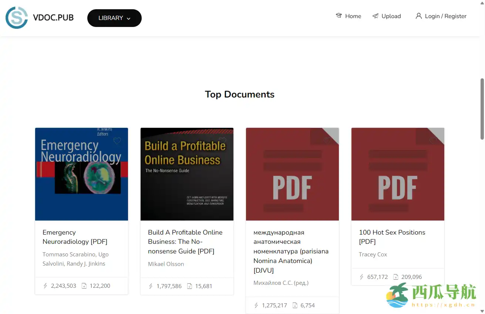This screenshot has width=485, height=314.
Task: Favorite Emergency Neuroradiology with the heart icon
Action: pyautogui.click(x=117, y=141)
